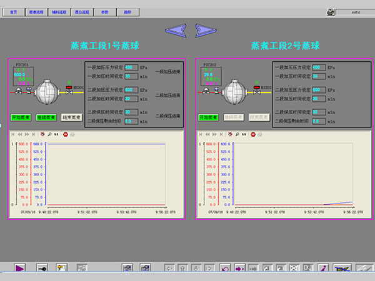Click the red stop icon on left trend chart
This screenshot has width=375, height=281.
tap(64, 134)
